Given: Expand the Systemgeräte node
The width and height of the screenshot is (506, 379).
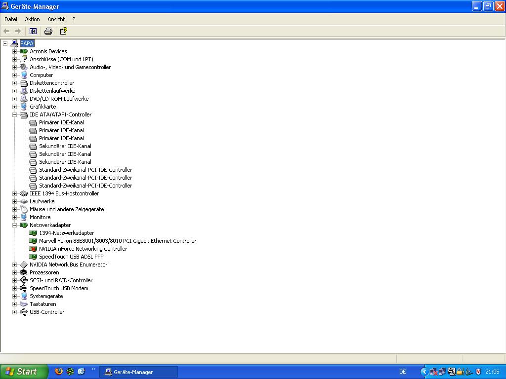Looking at the screenshot, I should click(14, 296).
